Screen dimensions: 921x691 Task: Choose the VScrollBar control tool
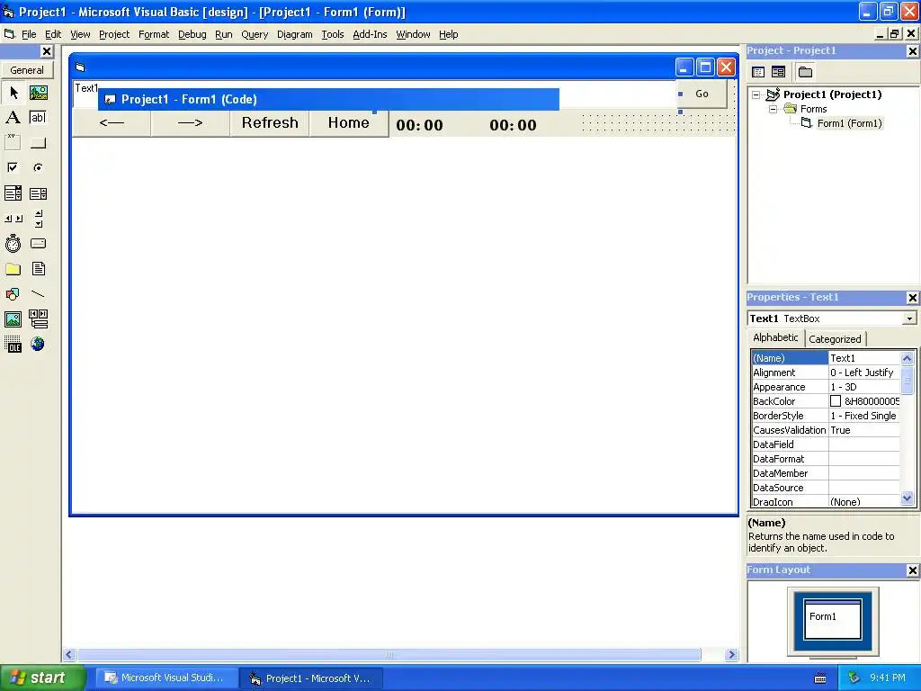(x=38, y=219)
